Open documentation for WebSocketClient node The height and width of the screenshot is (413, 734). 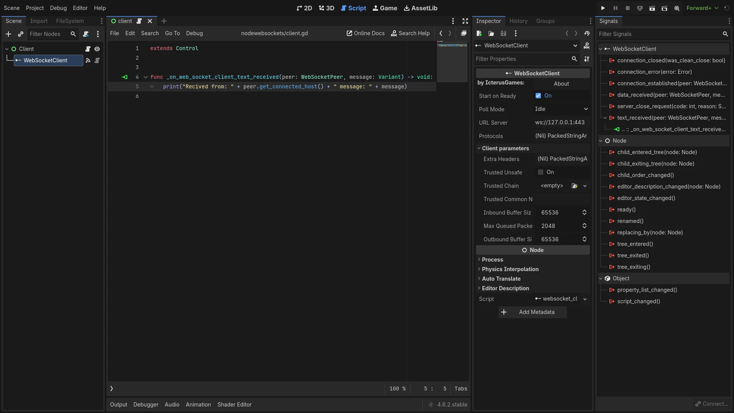point(587,46)
